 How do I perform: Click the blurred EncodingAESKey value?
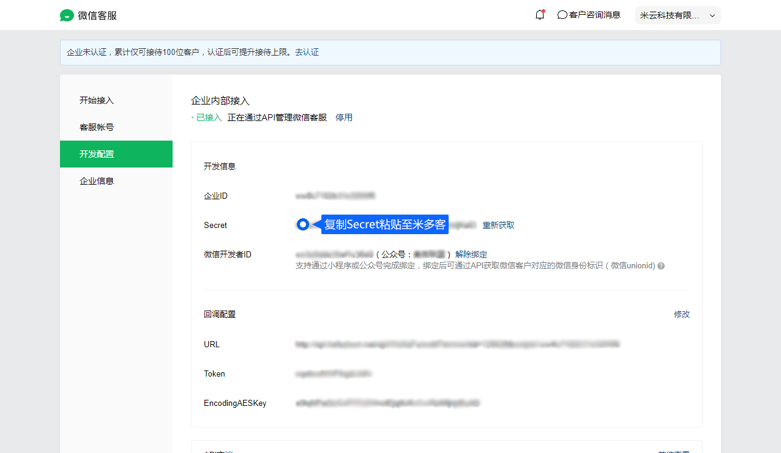(387, 403)
